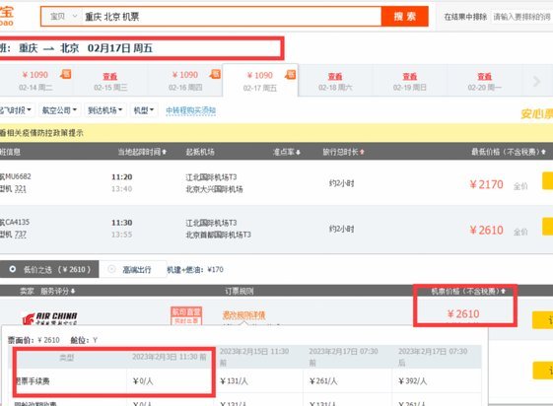
Task: Click the next dates arrow after 02-20
Action: coord(537,82)
